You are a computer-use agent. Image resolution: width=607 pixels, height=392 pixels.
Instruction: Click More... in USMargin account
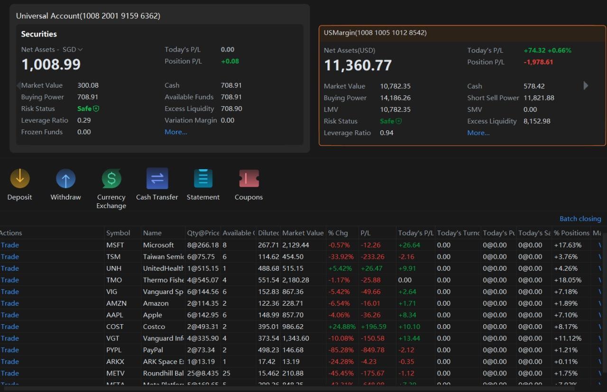(478, 133)
